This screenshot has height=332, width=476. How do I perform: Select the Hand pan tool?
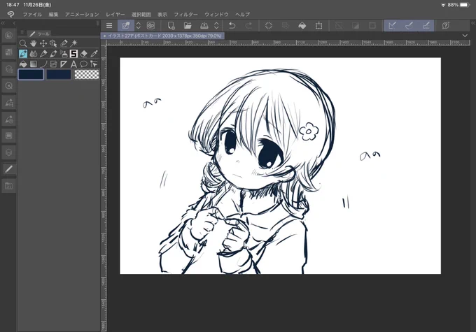coord(33,43)
